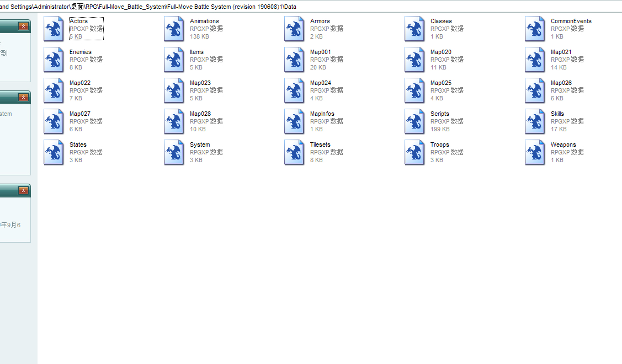This screenshot has width=622, height=364.
Task: Select the Map025 file icon
Action: point(414,90)
